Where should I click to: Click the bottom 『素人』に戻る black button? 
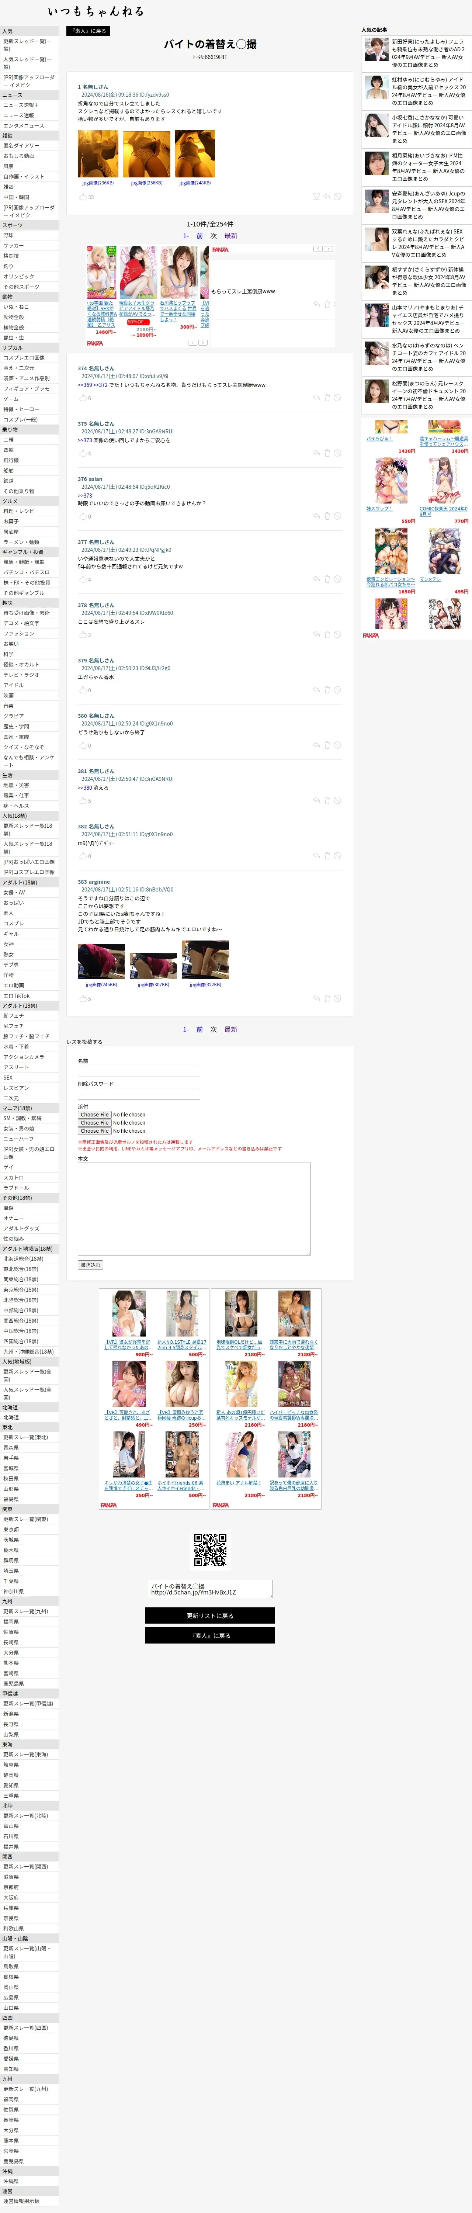pos(210,1636)
